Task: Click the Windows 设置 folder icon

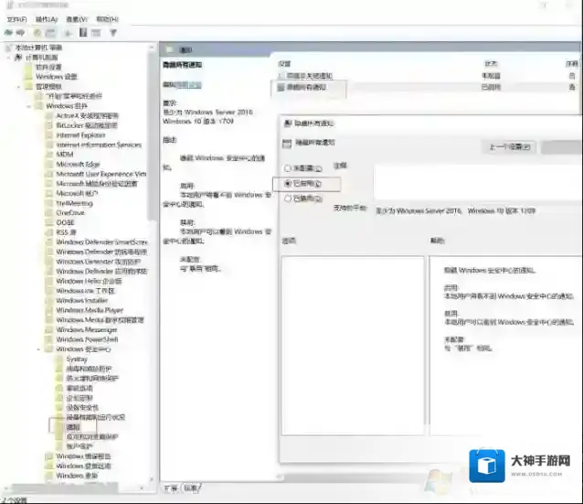Action: click(x=28, y=77)
